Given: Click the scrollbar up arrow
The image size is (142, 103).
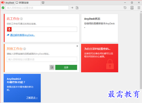Looking at the screenshot, I should click(x=141, y=12).
